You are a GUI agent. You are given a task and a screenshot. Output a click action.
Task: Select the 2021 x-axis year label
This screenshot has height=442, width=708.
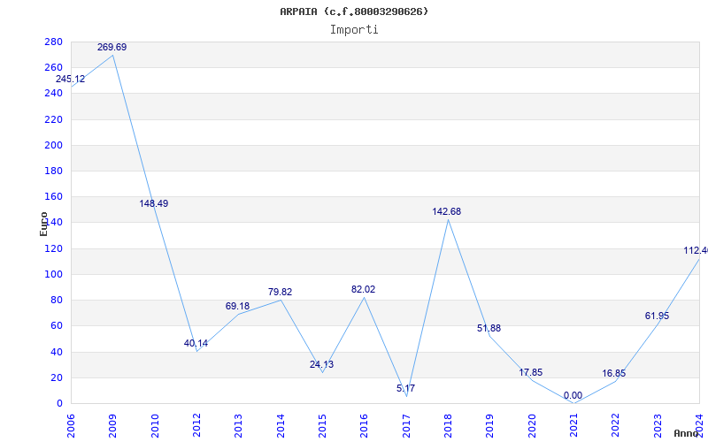tap(573, 425)
